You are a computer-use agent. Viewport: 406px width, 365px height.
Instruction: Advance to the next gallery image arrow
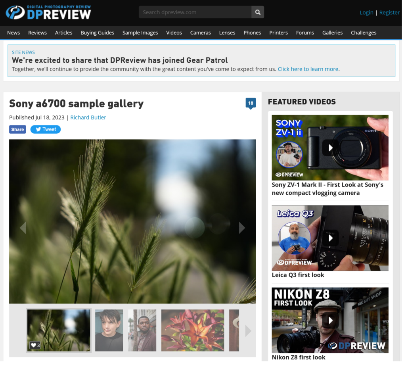click(x=242, y=228)
